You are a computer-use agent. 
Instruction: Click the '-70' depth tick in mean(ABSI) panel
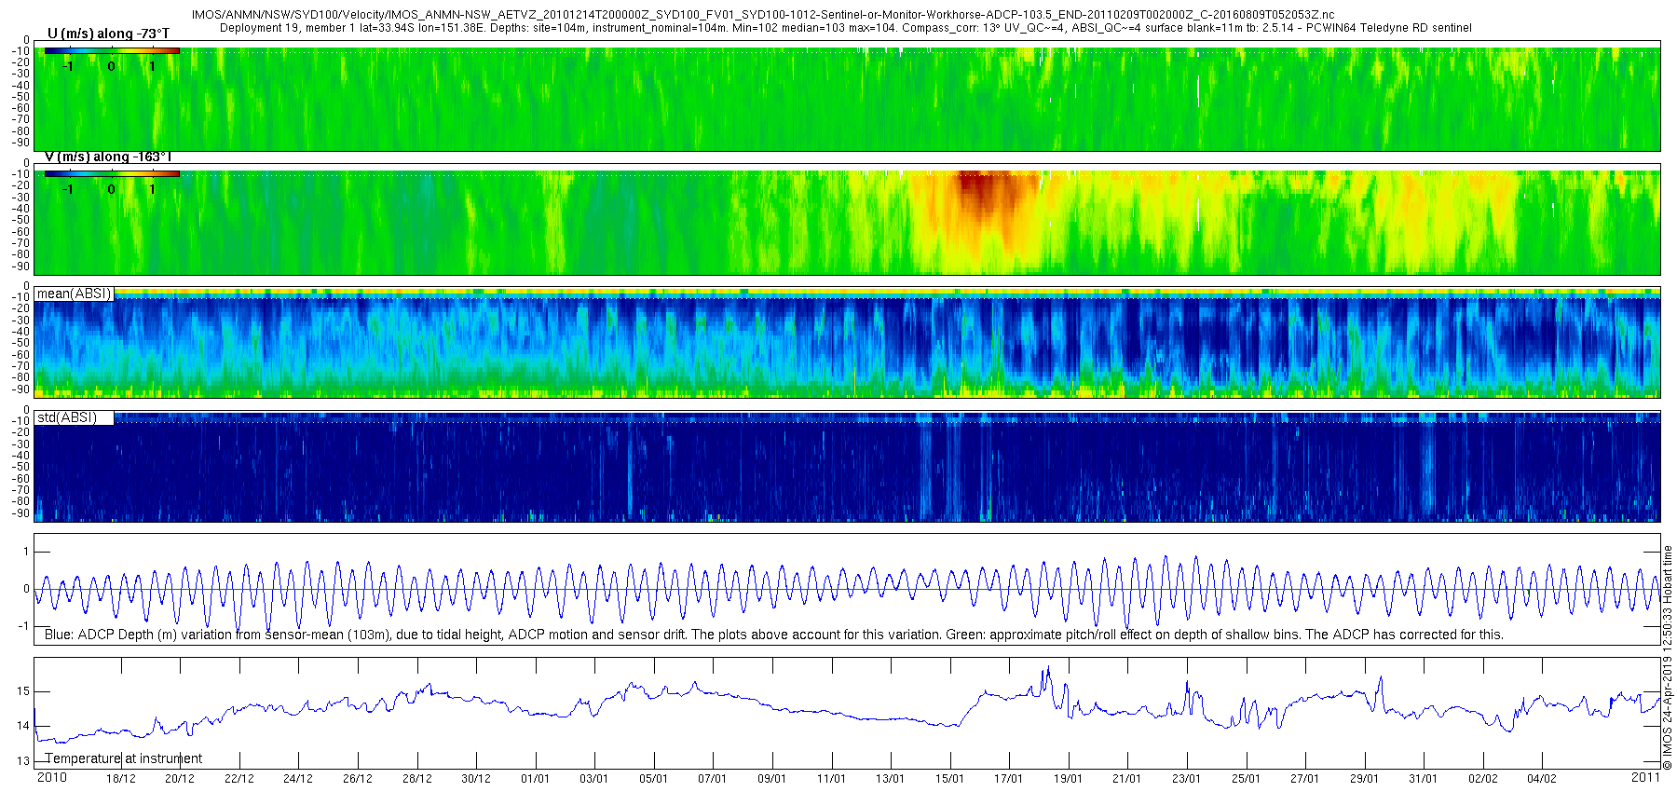(20, 366)
